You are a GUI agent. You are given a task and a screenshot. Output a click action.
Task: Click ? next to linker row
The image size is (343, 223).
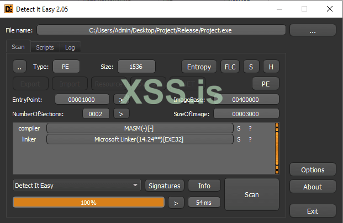pos(250,139)
